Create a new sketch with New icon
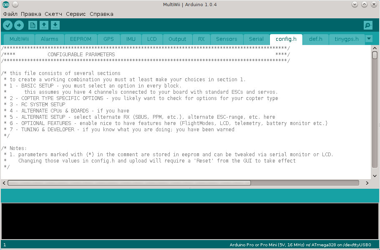380x250 pixels. [x=33, y=25]
